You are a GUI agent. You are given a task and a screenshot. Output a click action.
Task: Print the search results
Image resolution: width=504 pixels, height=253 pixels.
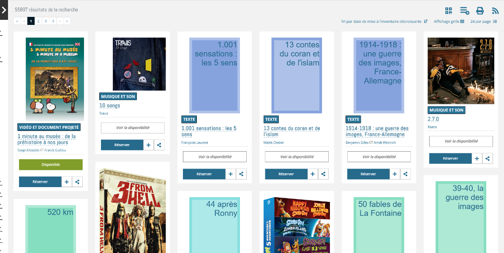tap(480, 11)
